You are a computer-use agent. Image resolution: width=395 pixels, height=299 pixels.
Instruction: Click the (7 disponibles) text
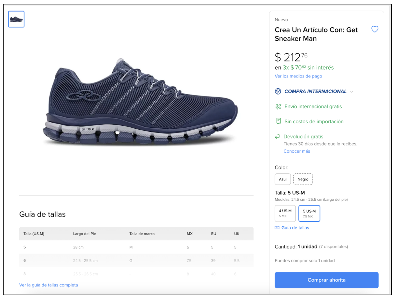tap(333, 247)
